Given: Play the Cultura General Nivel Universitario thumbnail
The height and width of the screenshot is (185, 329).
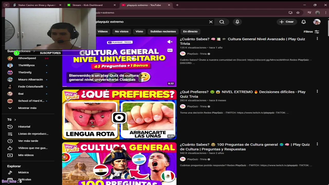Looking at the screenshot, I should coord(119,62).
